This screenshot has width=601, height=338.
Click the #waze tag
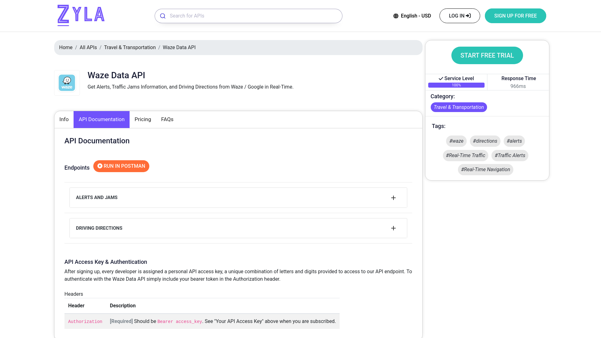pyautogui.click(x=456, y=141)
